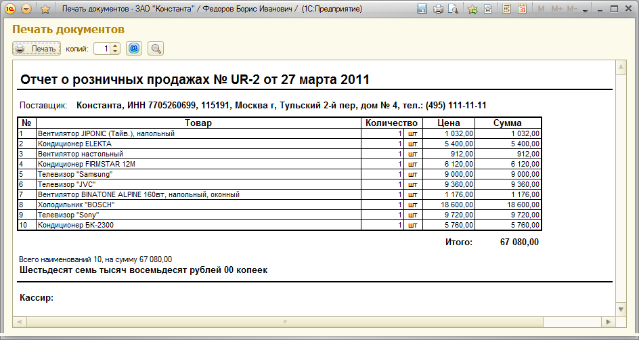This screenshot has width=639, height=340.
Task: Select cell 'Вентилятор BINATONE ALPINE 160вт'
Action: click(198, 194)
